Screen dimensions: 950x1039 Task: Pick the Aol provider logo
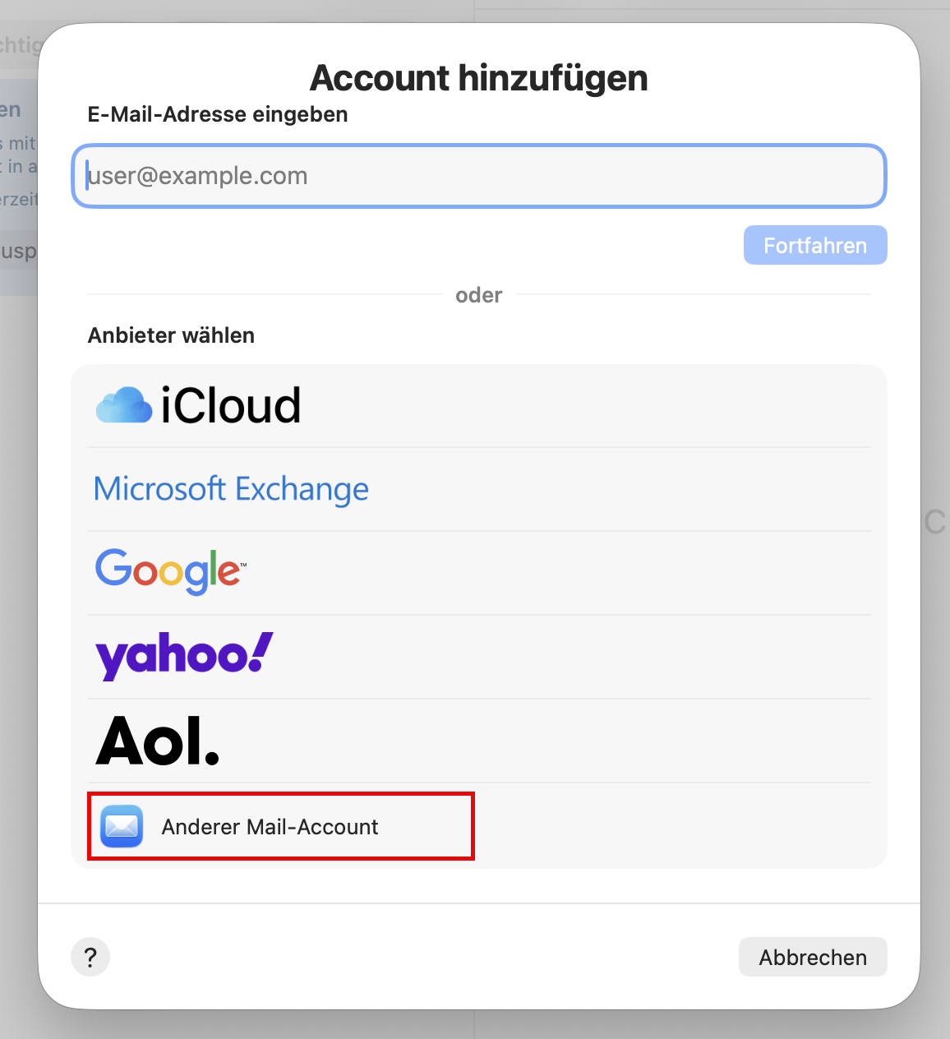click(x=157, y=741)
